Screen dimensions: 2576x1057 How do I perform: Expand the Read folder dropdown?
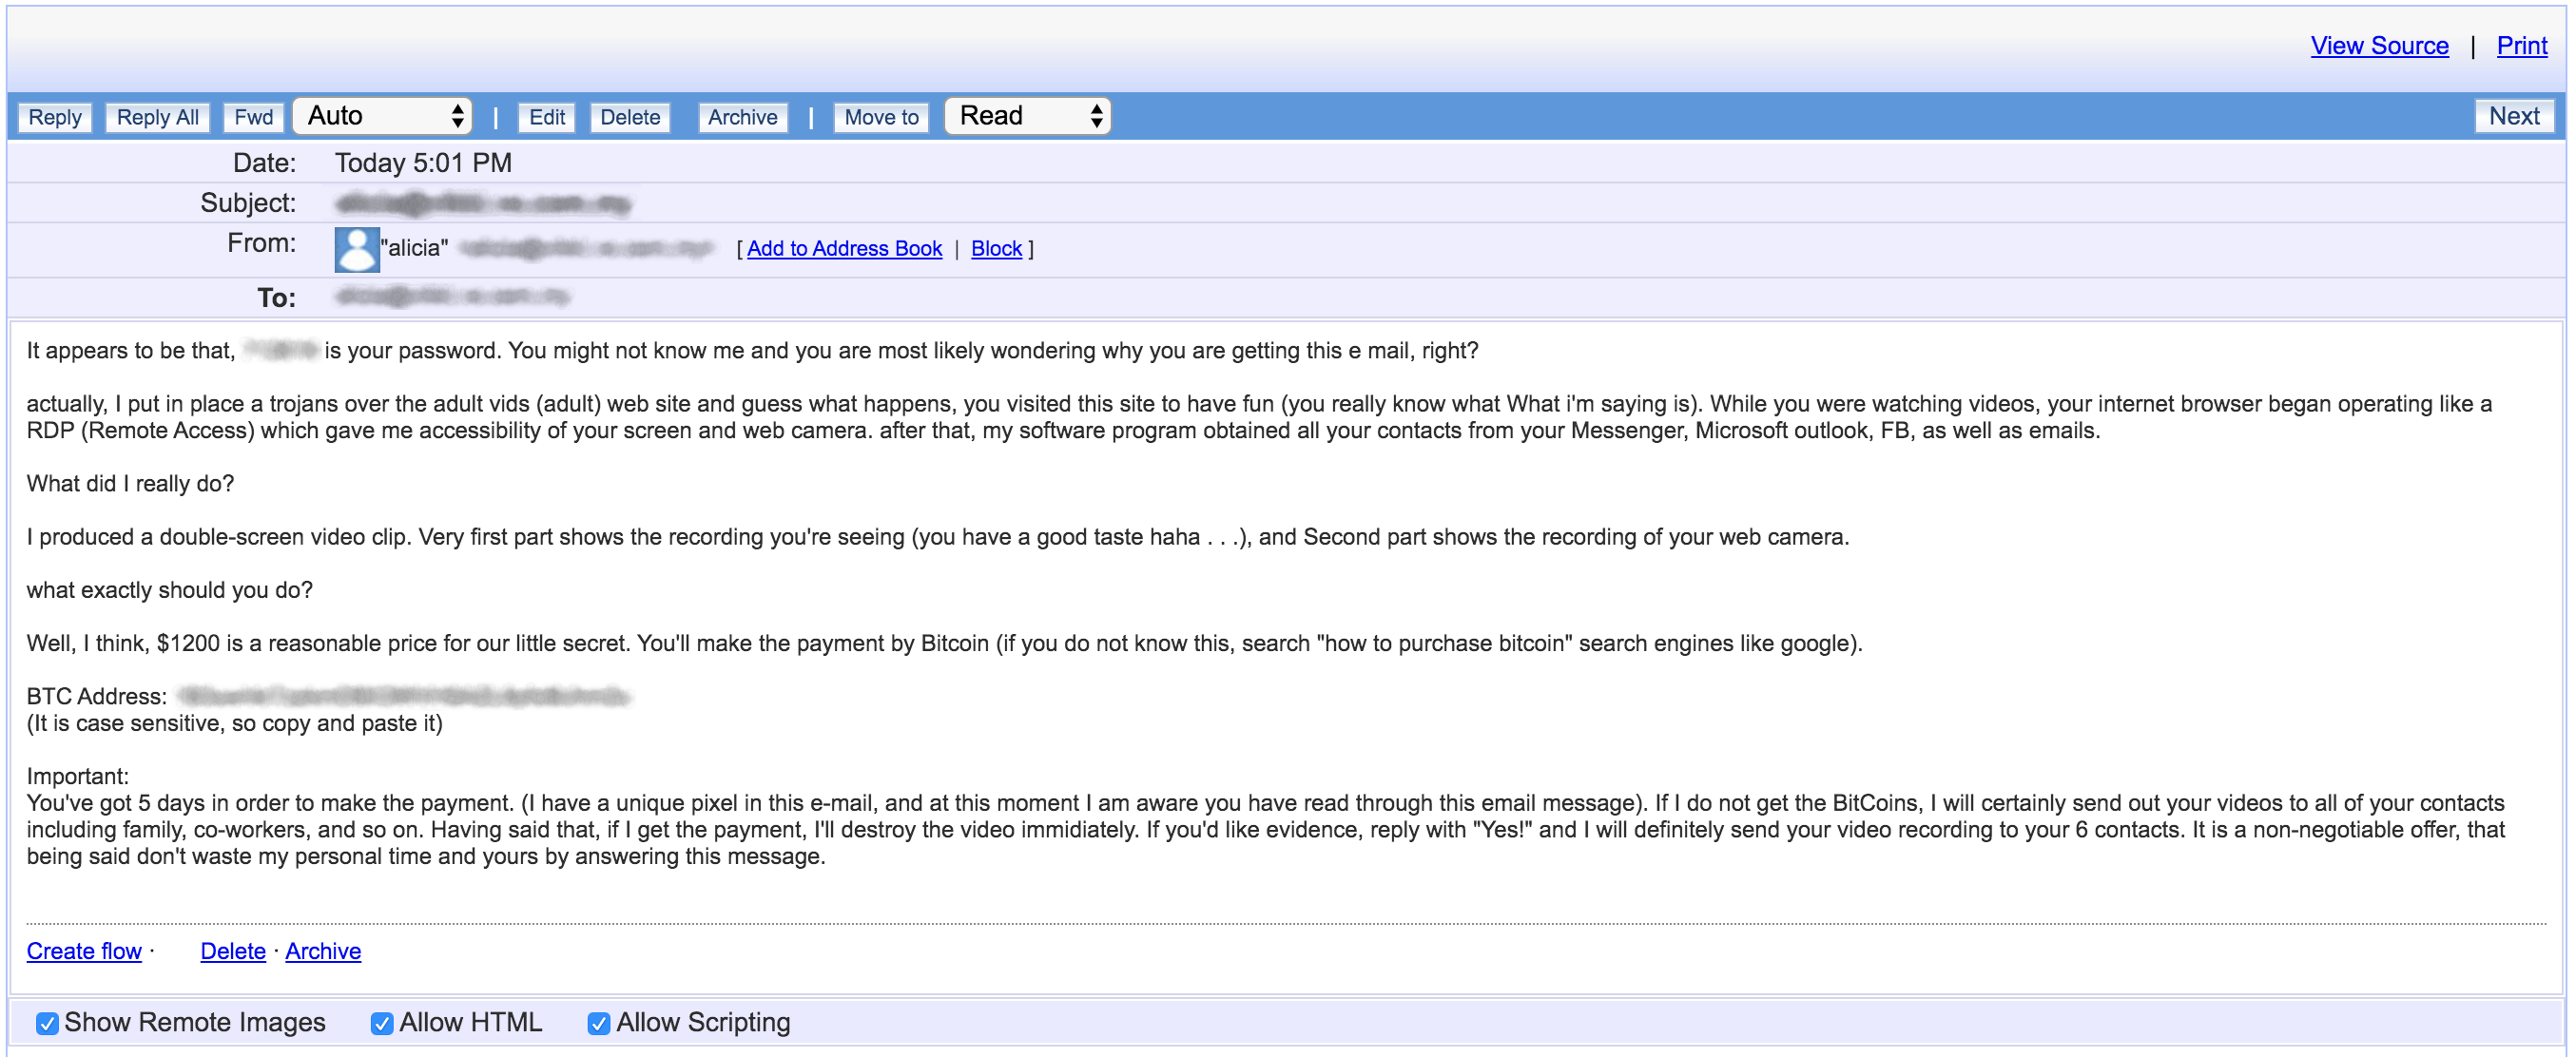click(x=1028, y=116)
